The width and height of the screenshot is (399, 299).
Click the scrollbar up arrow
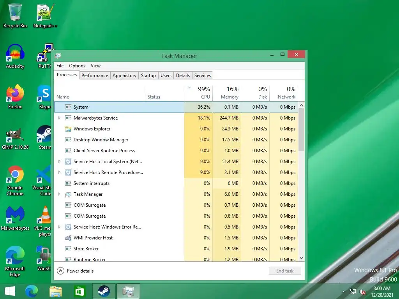coord(301,105)
